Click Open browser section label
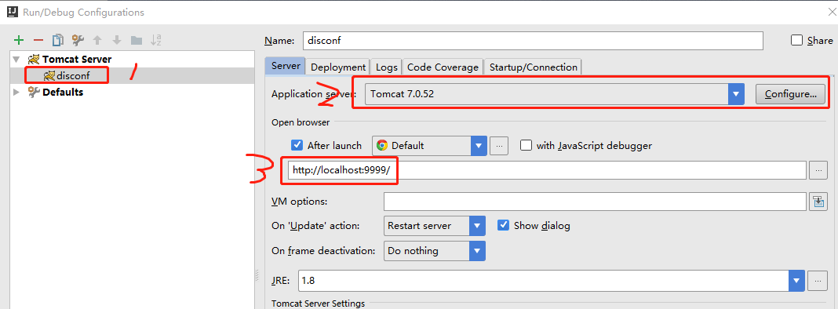Image resolution: width=838 pixels, height=309 pixels. [x=301, y=122]
